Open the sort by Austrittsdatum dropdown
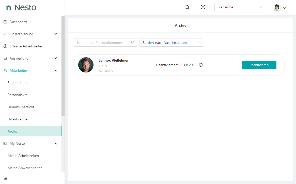Viewport: 296px width, 184px height. [171, 43]
